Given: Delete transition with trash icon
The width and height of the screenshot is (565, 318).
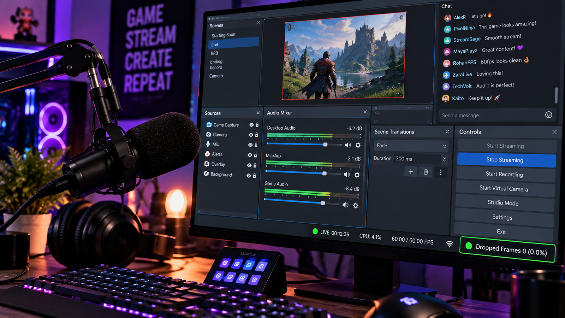Looking at the screenshot, I should (x=426, y=172).
